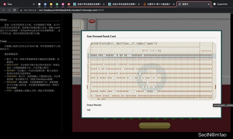The width and height of the screenshot is (233, 139).
Task: Close second 全国大学生信息安全竞赛 tab
Action: pyautogui.click(x=139, y=4)
